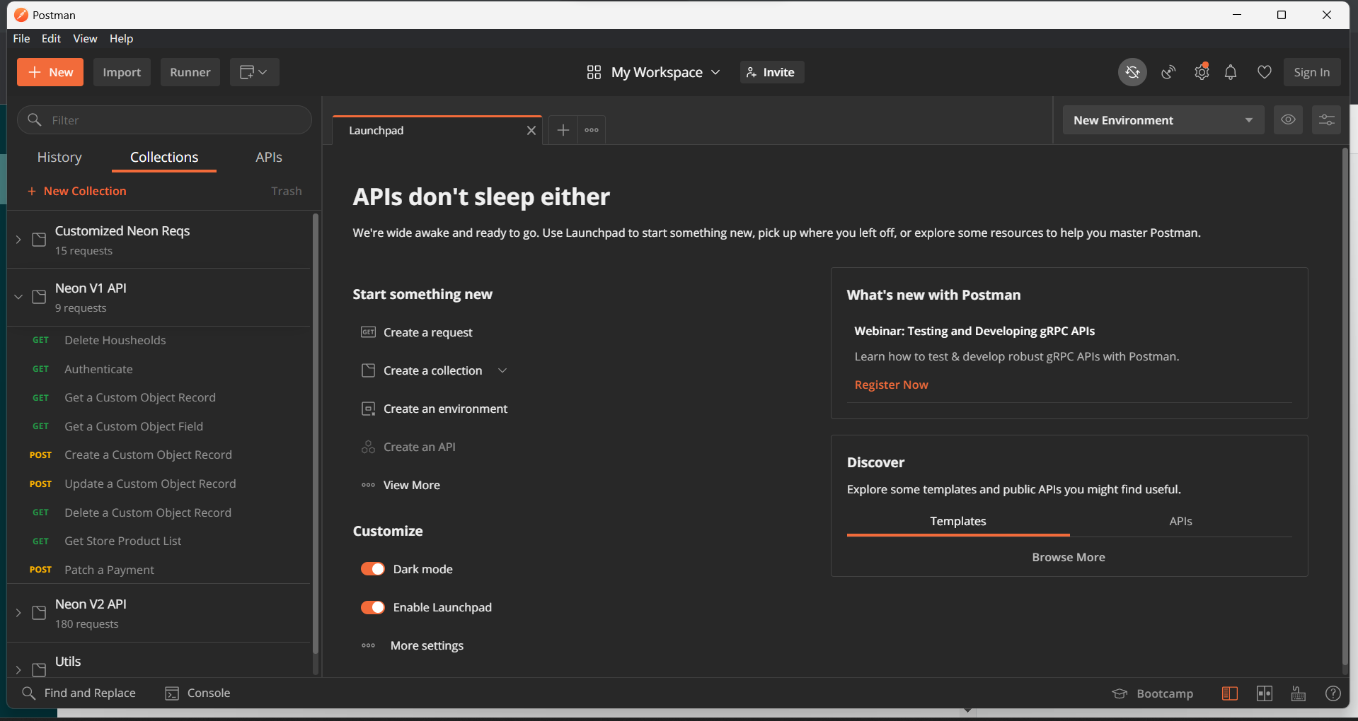Click the Utils collection folder icon
Viewport: 1358px width, 721px height.
tap(40, 669)
